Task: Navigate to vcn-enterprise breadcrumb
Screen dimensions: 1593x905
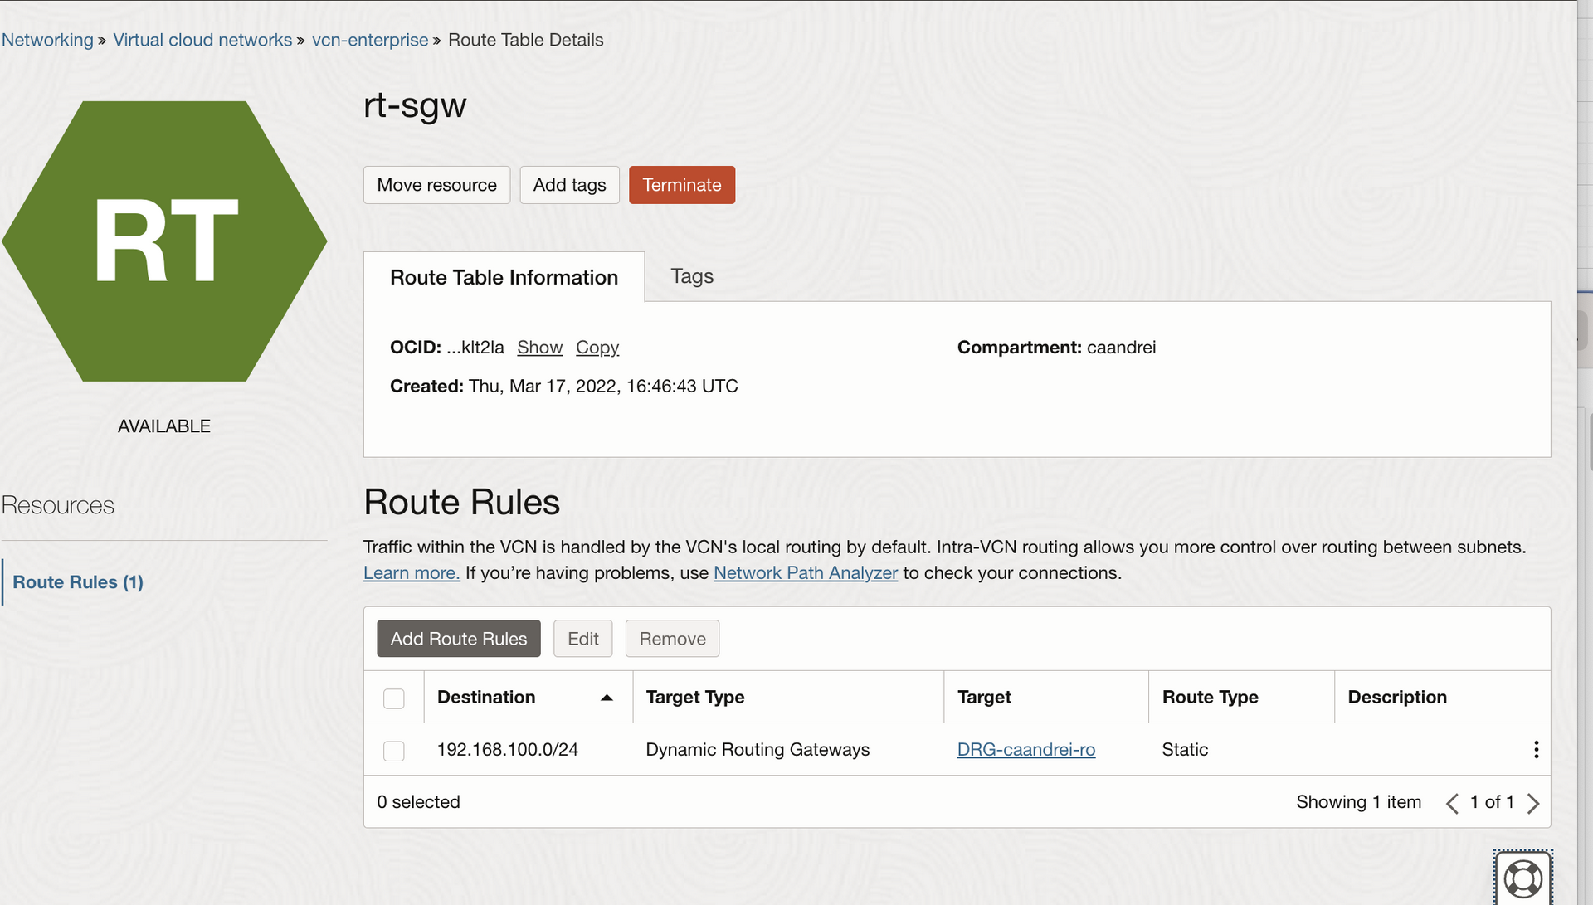Action: pyautogui.click(x=370, y=40)
